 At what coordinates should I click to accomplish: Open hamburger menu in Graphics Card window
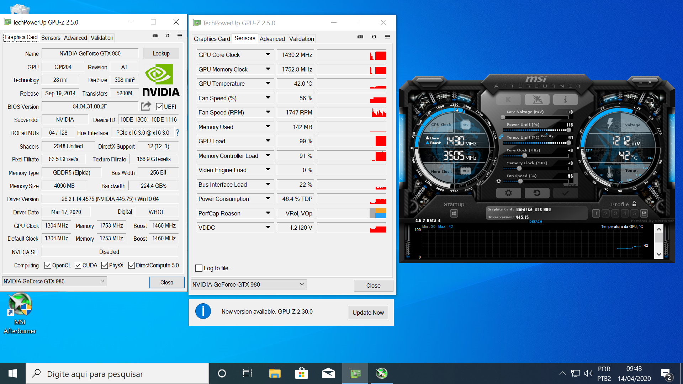[x=180, y=36]
